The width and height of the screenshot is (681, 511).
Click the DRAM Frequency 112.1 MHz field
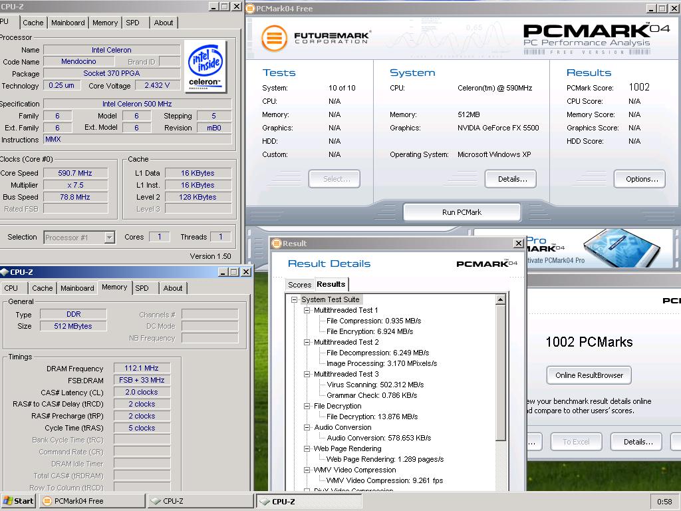click(142, 368)
